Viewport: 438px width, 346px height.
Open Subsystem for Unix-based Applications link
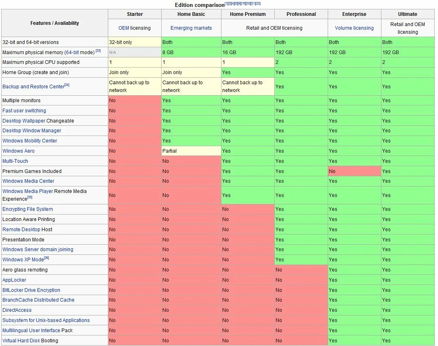coord(46,320)
